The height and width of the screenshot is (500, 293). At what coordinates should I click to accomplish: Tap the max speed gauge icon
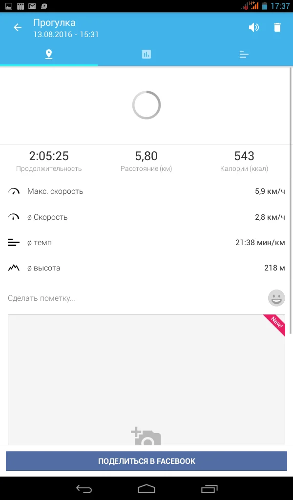tap(14, 191)
